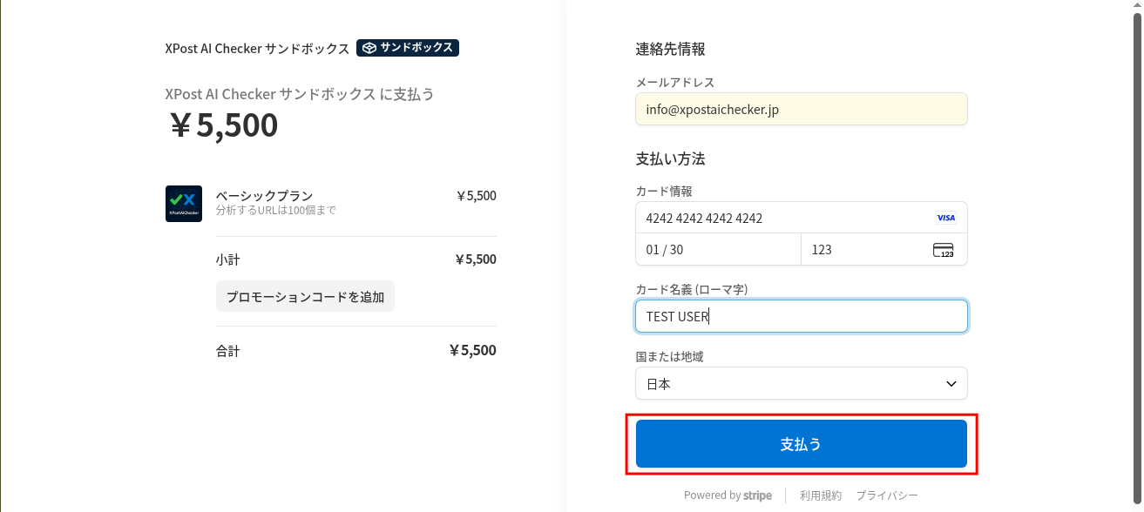The height and width of the screenshot is (512, 1144).
Task: Click プロモーションコードを追加 button
Action: [x=305, y=296]
